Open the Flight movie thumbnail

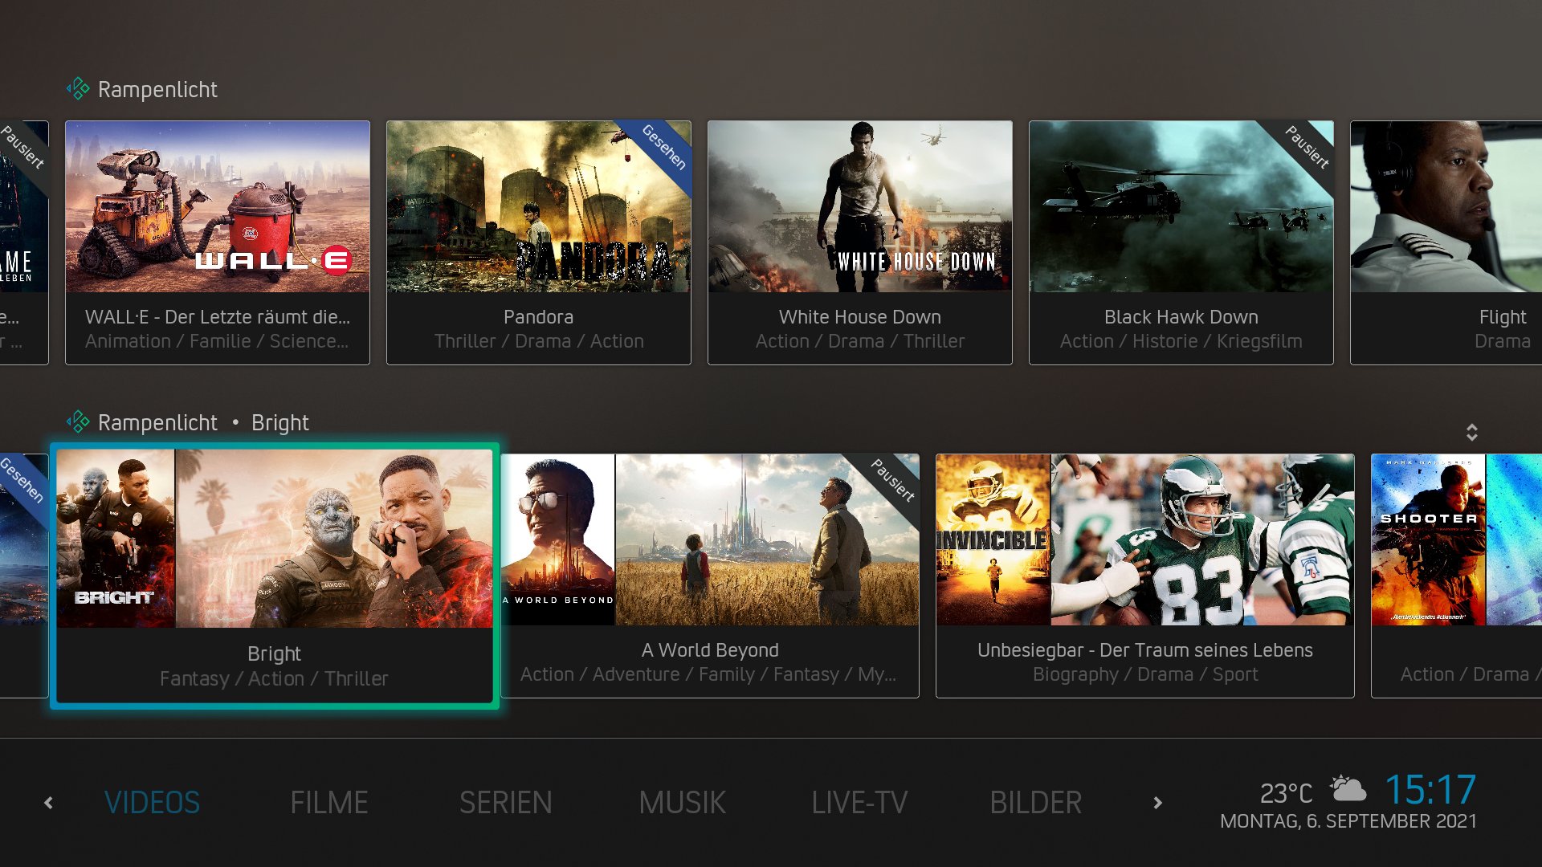click(x=1446, y=206)
